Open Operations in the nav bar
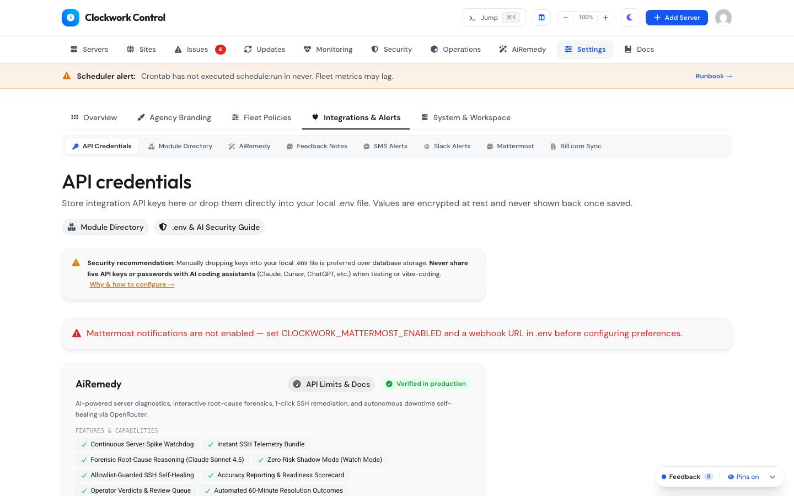Screen dimensions: 794x496 pos(455,50)
